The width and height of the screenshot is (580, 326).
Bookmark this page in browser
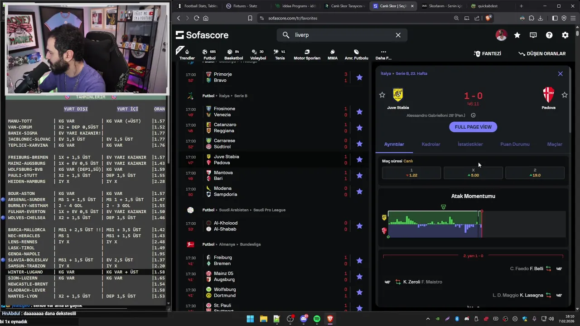[250, 18]
